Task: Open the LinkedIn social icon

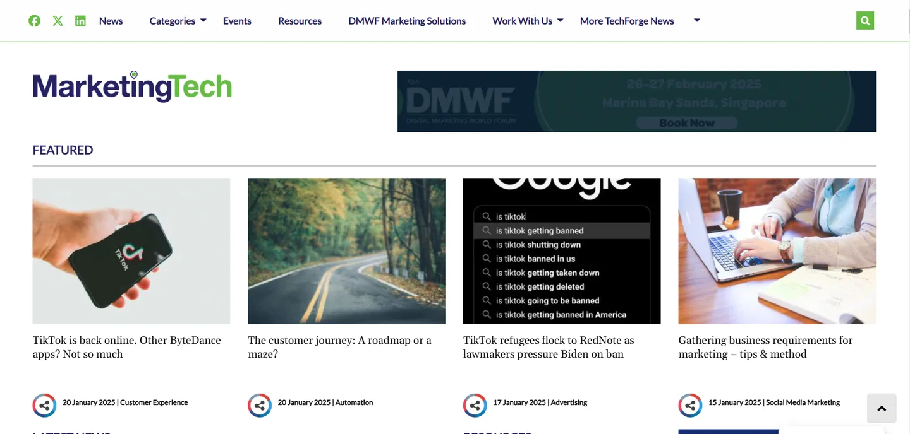Action: tap(80, 21)
